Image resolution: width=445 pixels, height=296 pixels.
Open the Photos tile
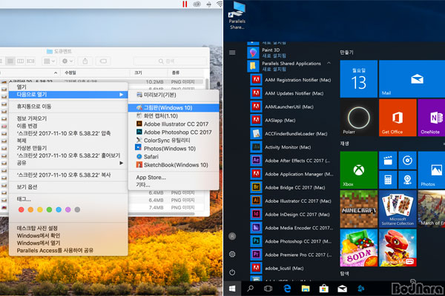(x=432, y=170)
